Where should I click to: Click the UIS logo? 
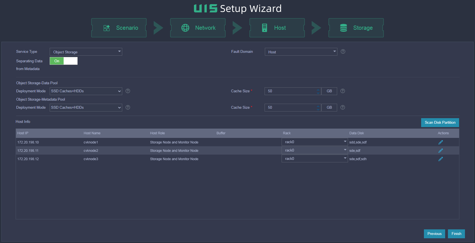pos(205,8)
